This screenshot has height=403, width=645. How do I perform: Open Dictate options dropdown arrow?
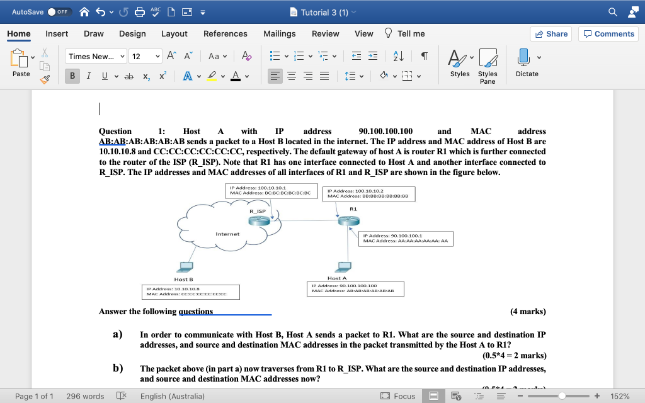point(539,57)
